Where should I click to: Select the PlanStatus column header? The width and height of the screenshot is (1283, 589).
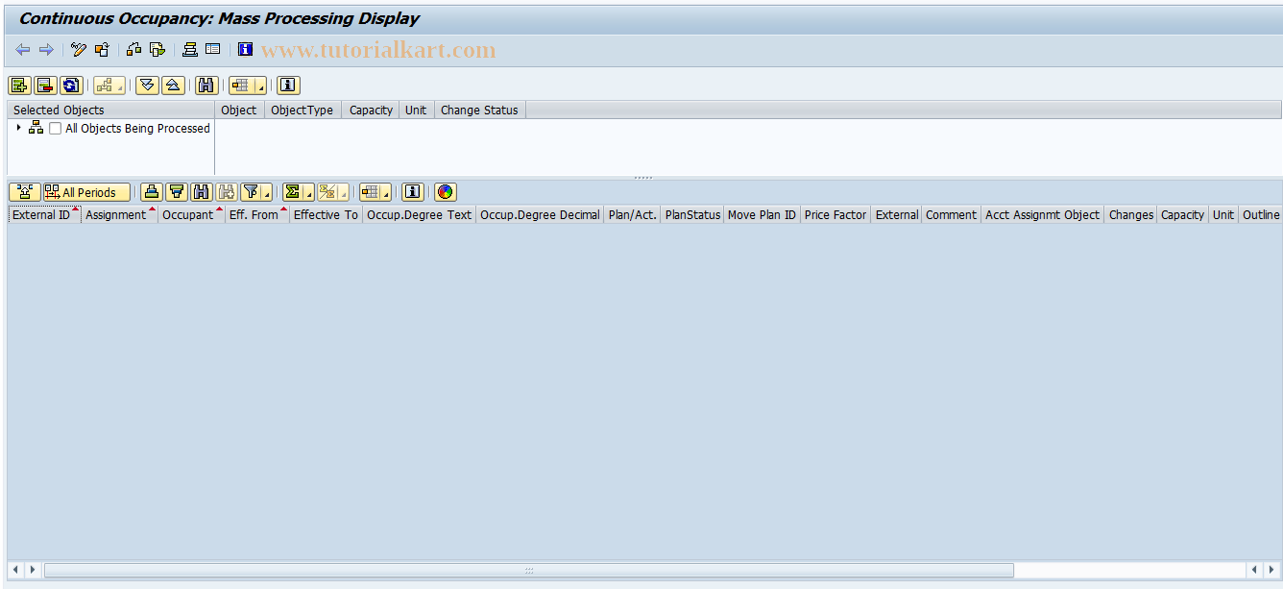click(x=692, y=214)
